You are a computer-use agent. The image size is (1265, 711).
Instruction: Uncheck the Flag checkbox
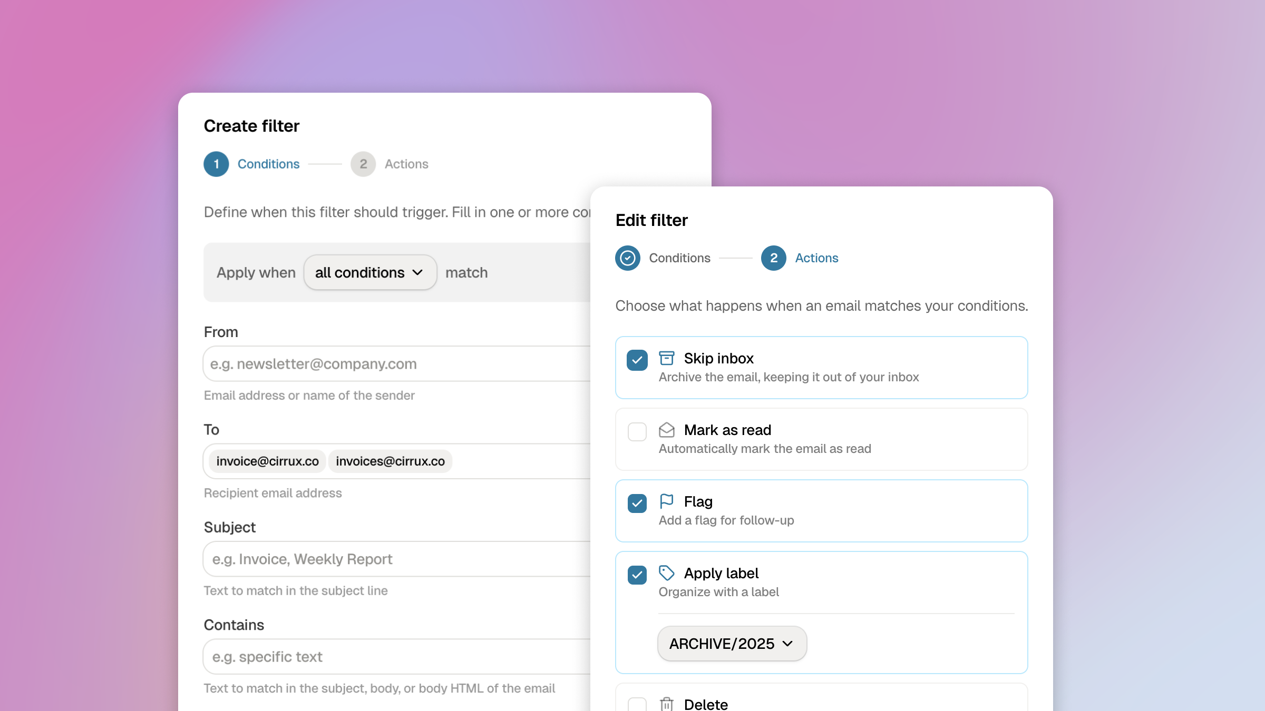637,503
